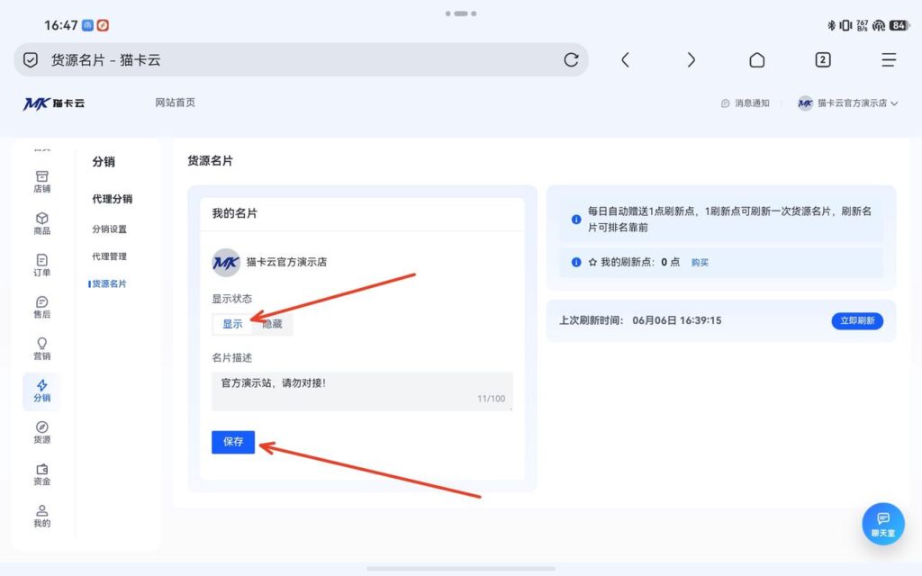This screenshot has height=576, width=922.
Task: Open the 店铺 sidebar section
Action: coord(41,182)
